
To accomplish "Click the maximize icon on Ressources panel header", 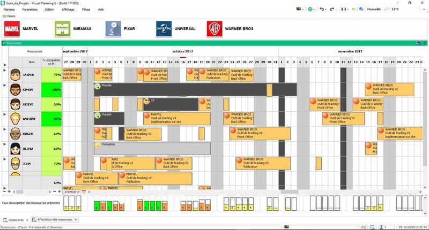I will (419, 43).
